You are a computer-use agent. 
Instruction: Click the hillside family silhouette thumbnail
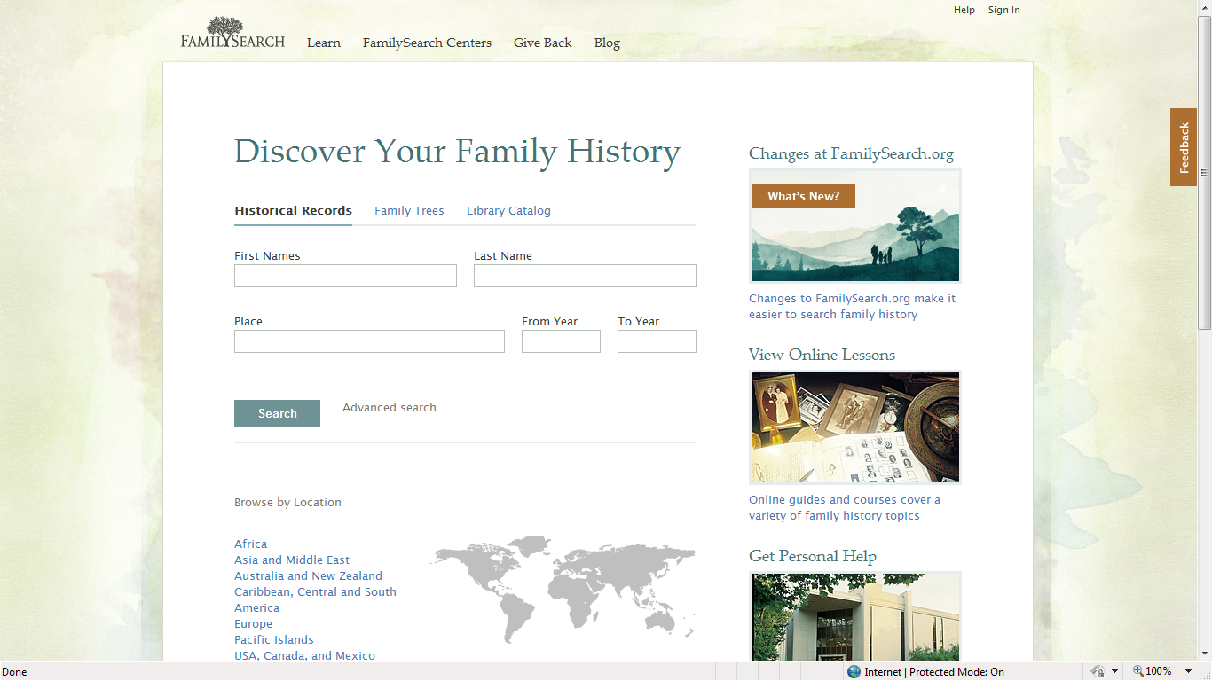click(x=855, y=226)
